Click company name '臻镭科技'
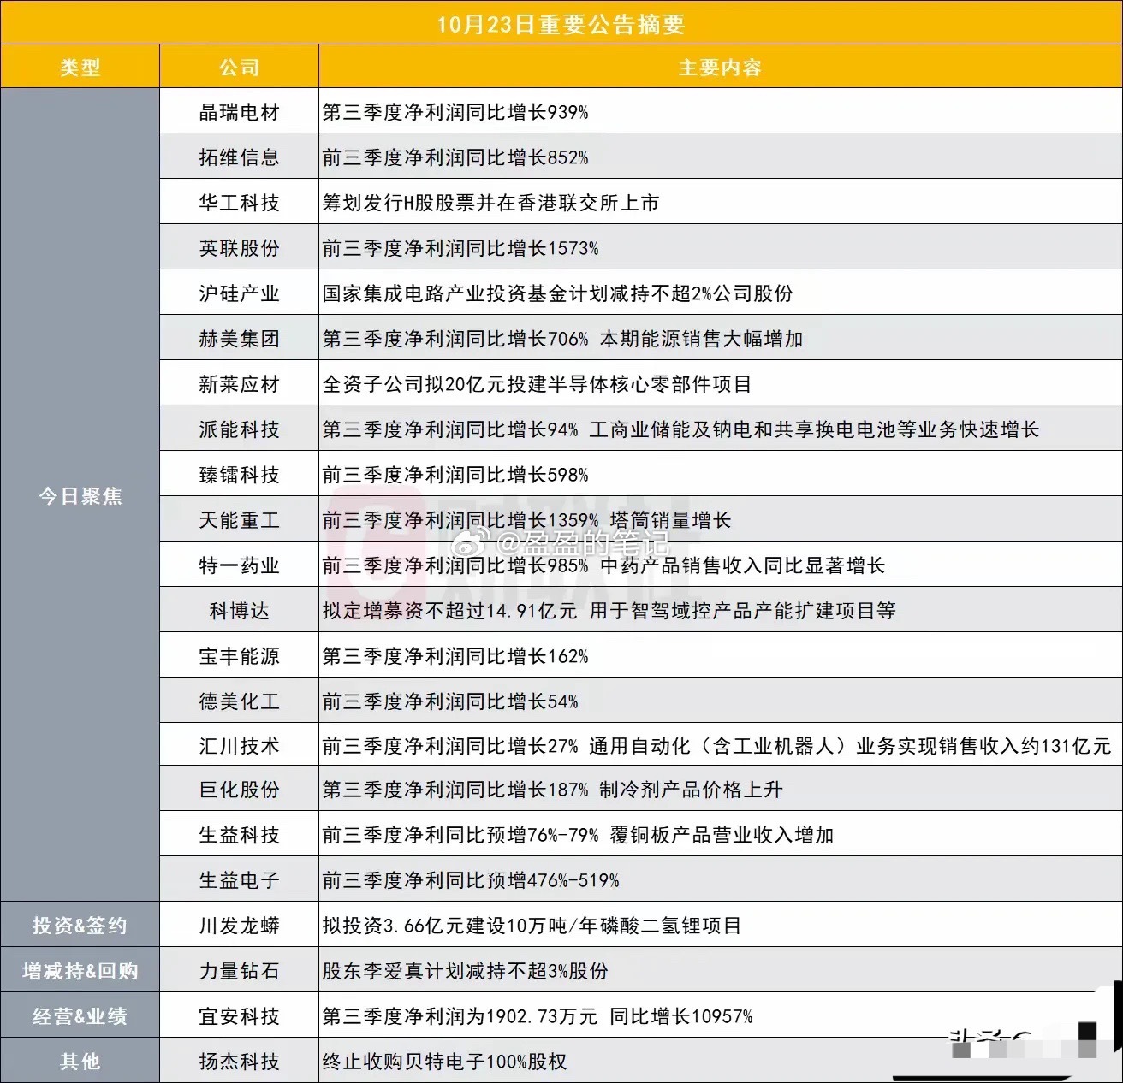 pyautogui.click(x=239, y=475)
